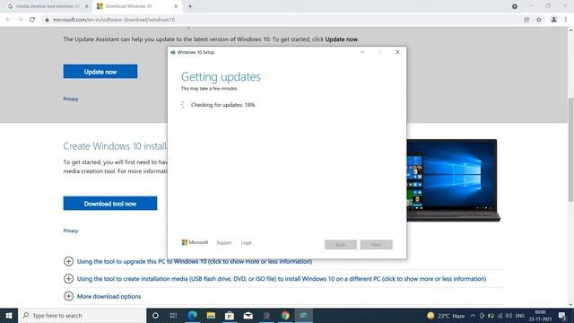Minimize the Windows 10 Setup dialog
Viewport: 574px width, 323px height.
click(362, 52)
